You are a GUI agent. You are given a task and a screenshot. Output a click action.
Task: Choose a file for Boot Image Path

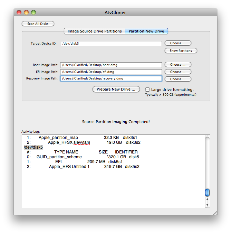(x=178, y=65)
